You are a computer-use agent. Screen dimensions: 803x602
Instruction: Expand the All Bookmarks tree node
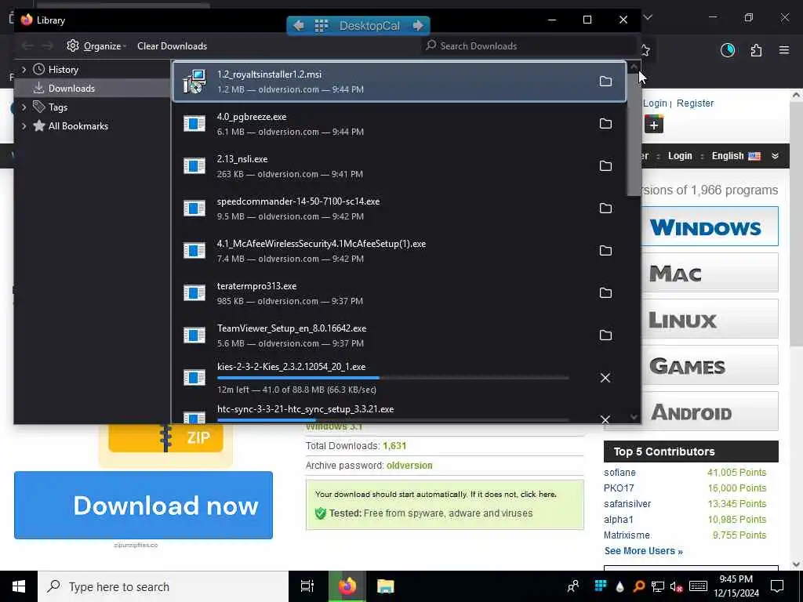click(24, 126)
